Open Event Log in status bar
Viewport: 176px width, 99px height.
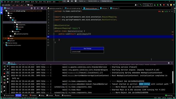click(169, 95)
